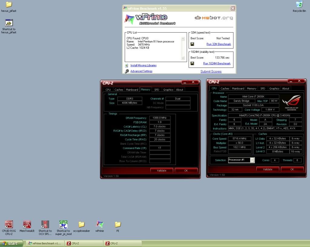Open the CPUID ROG CPU-Z desktop icon
Screen dimensions: 310x247
tap(9, 224)
